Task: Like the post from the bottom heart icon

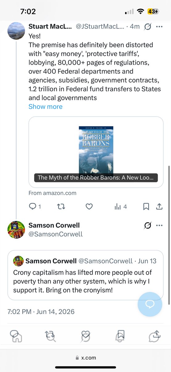Action: pyautogui.click(x=85, y=335)
